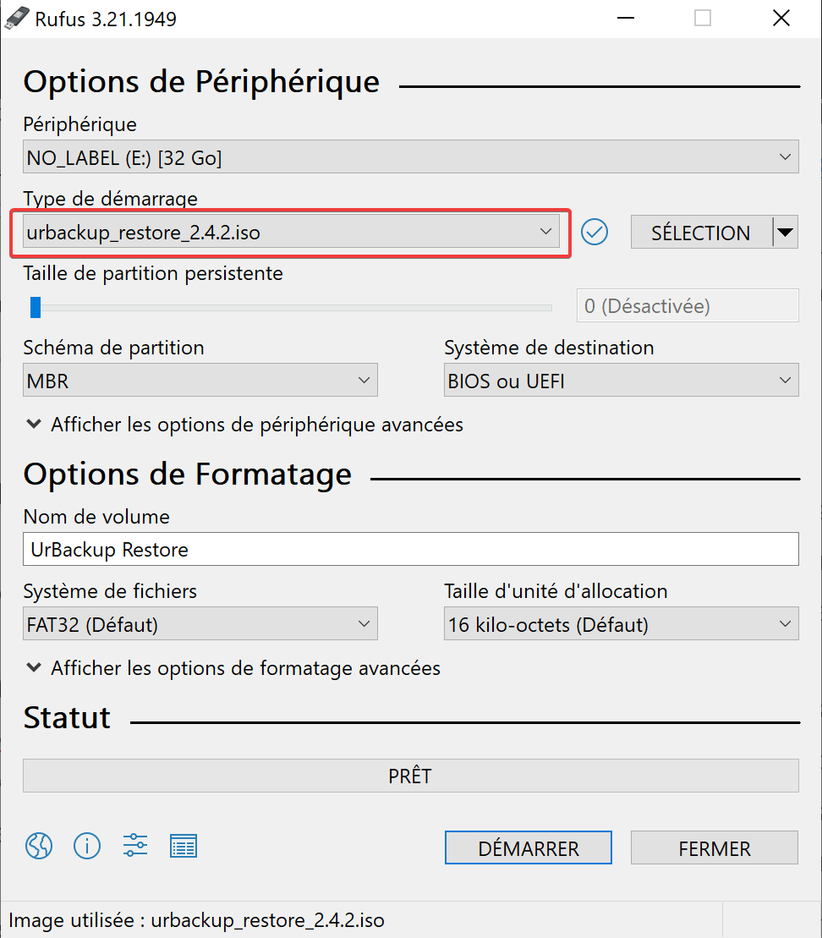Open the about info icon
822x938 pixels.
tap(87, 845)
